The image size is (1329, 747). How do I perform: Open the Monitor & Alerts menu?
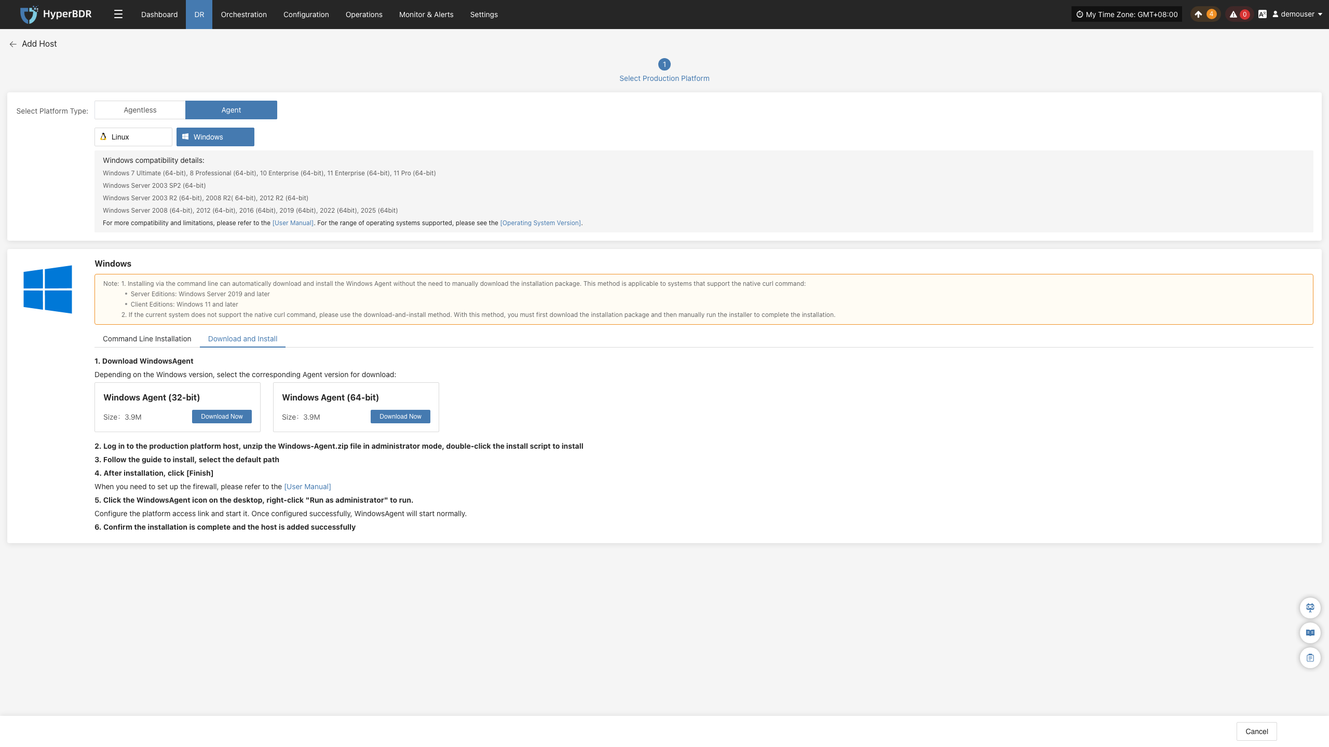426,15
